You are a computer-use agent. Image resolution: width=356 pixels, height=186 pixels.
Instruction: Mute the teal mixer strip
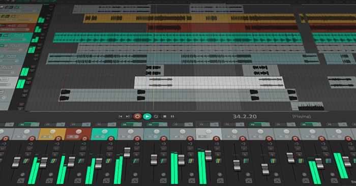pyautogui.click(x=110, y=149)
